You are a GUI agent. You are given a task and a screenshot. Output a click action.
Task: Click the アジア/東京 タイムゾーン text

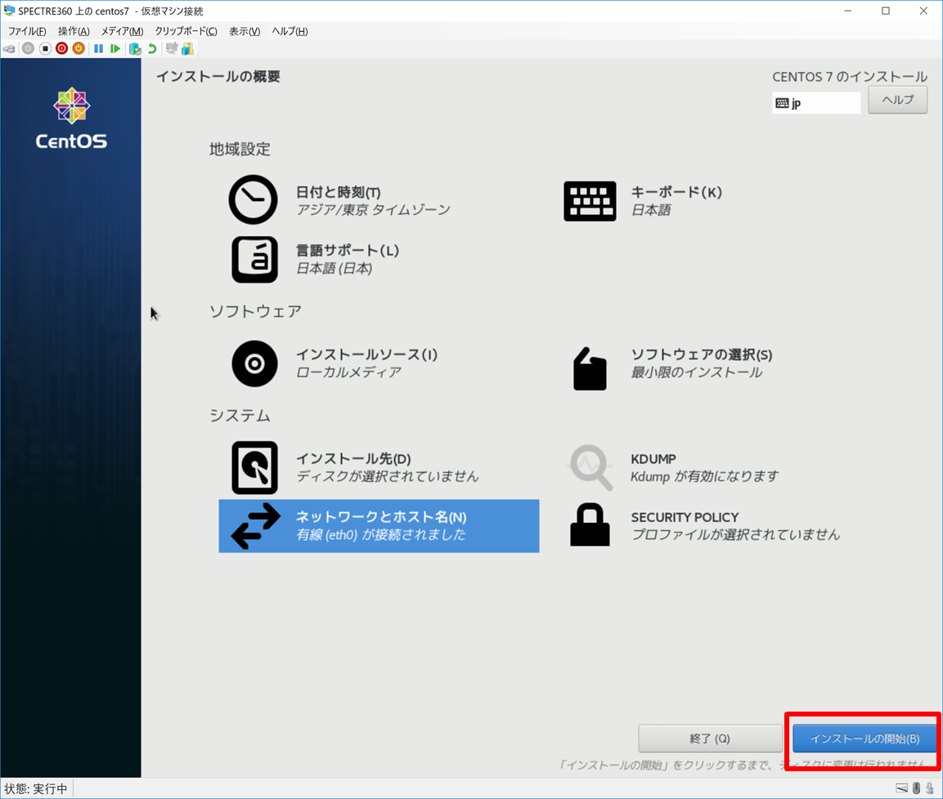[374, 210]
